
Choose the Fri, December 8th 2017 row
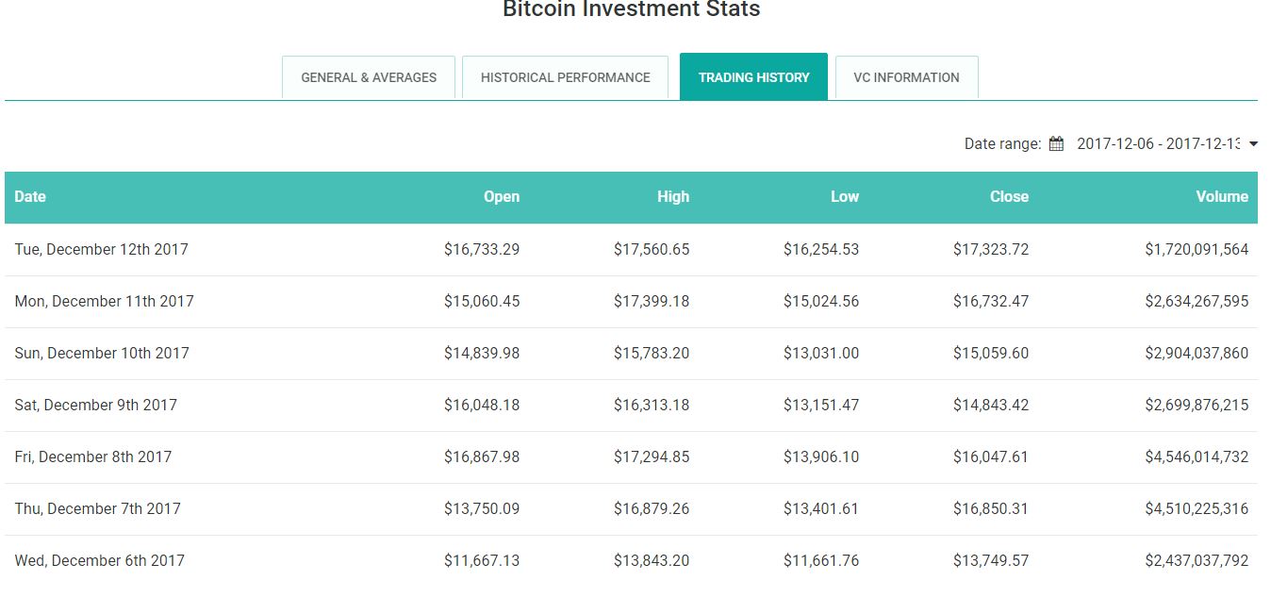93,457
